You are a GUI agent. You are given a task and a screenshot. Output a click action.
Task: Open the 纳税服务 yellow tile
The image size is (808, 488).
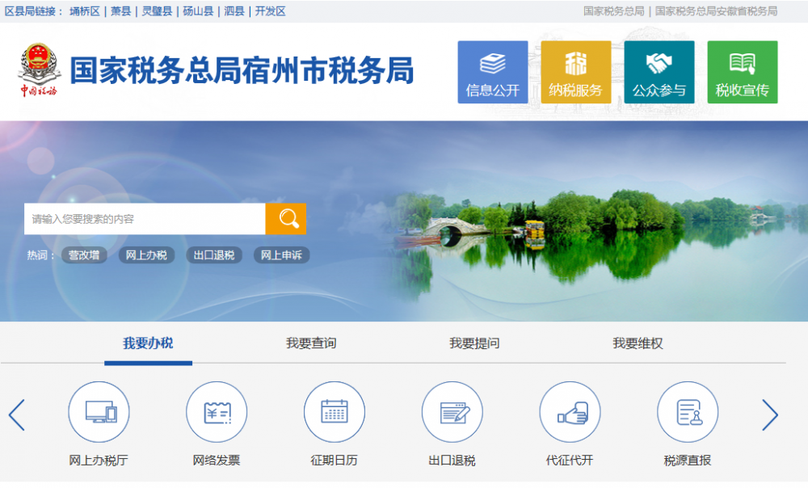point(576,72)
